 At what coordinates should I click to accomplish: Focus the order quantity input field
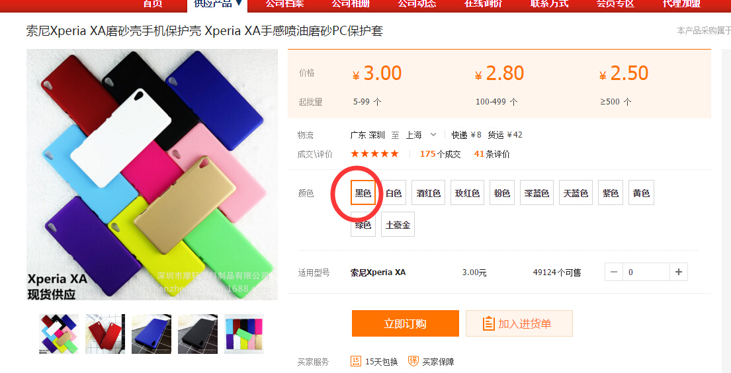pos(646,272)
